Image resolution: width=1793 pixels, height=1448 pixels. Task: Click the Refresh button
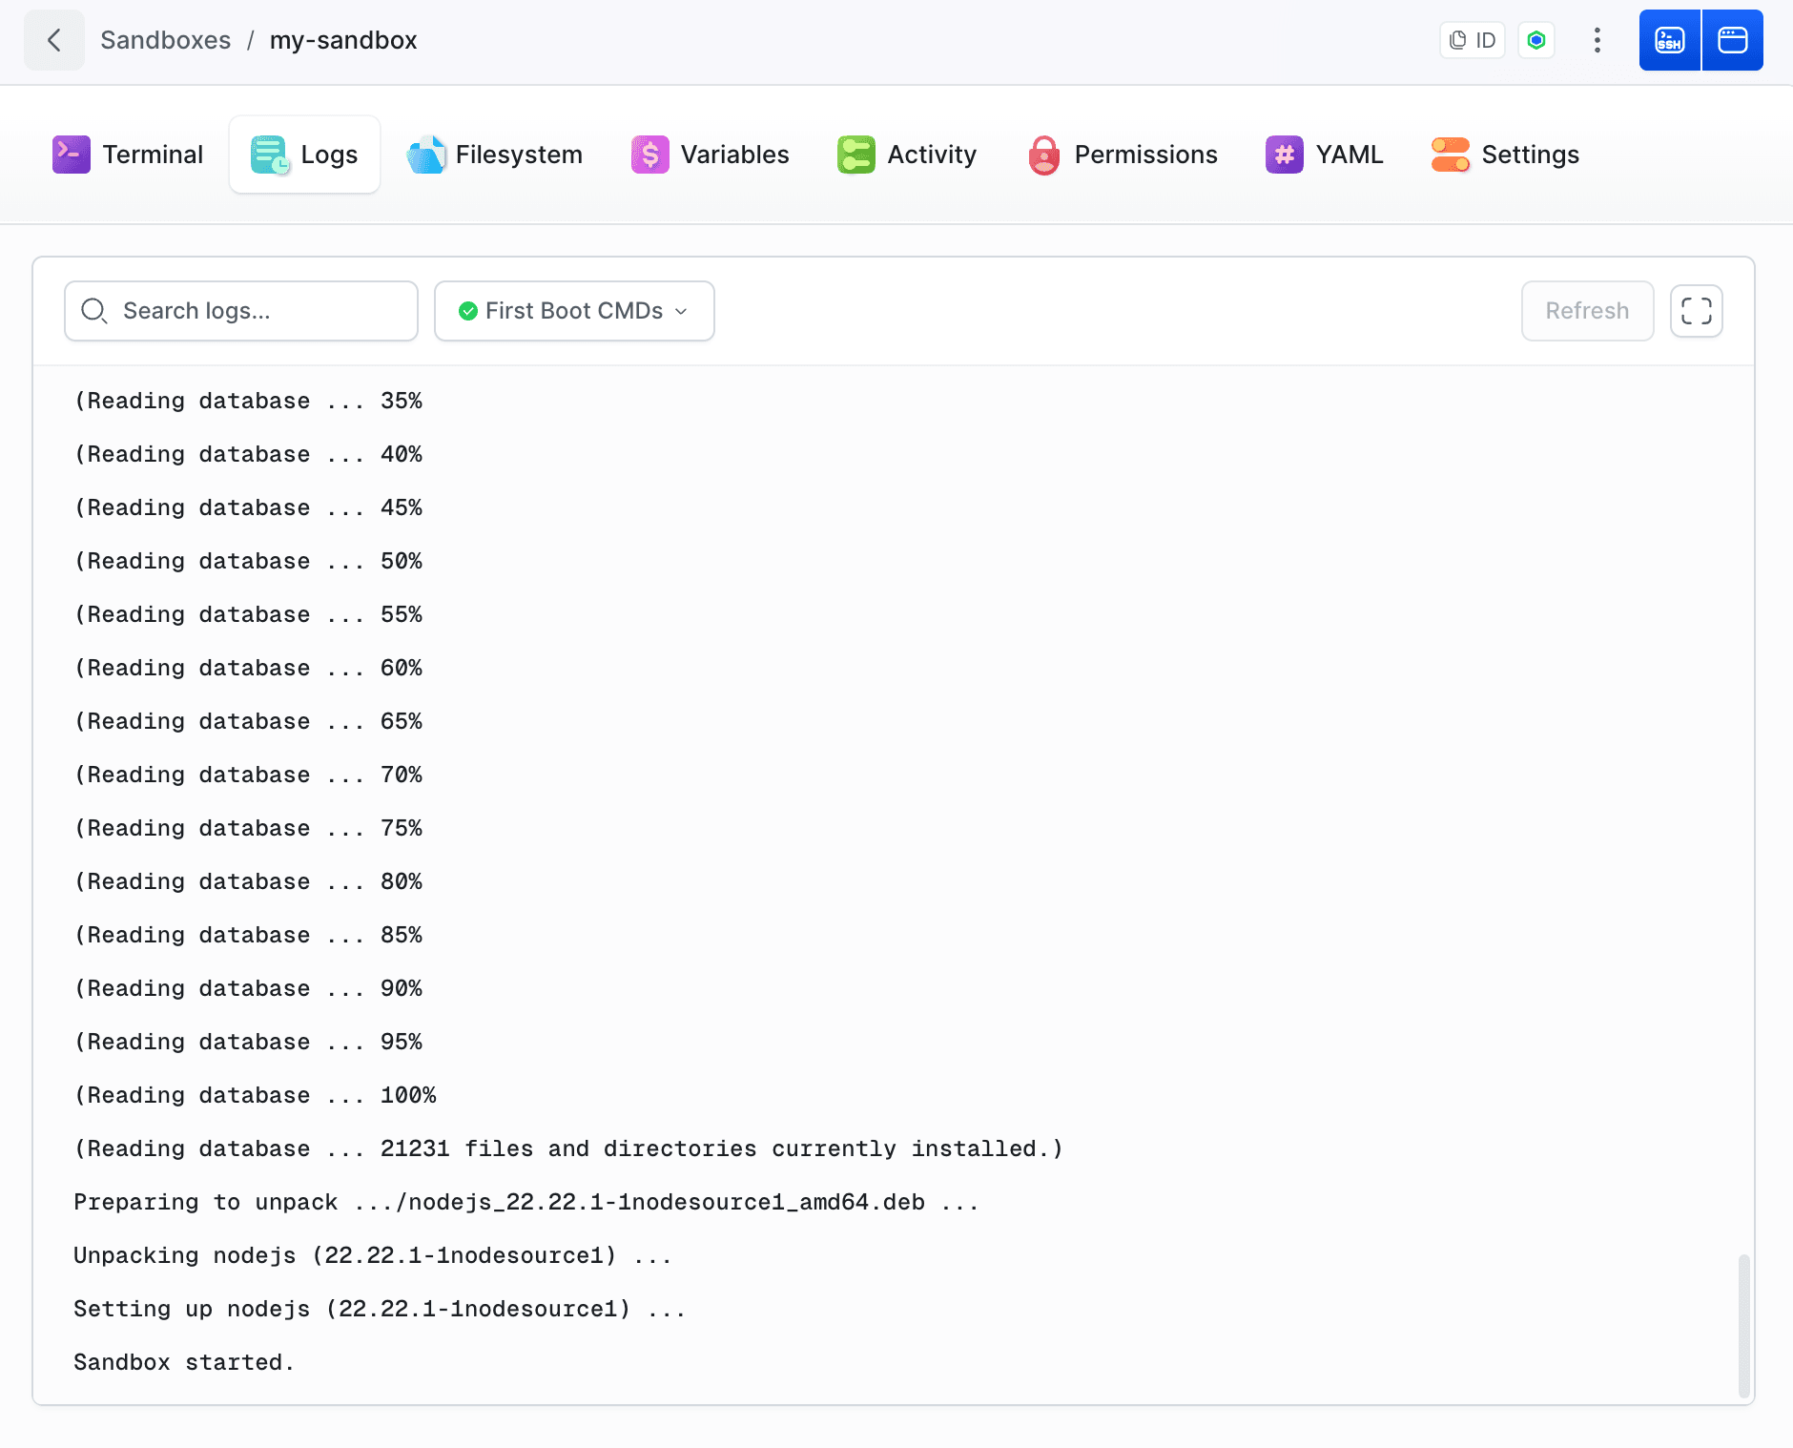(1587, 311)
